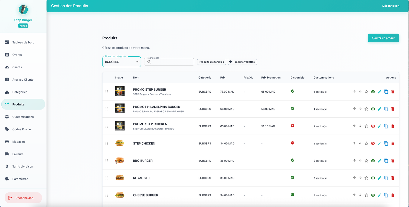
Task: Hide PROMO STEP BURGER with eye icon
Action: pyautogui.click(x=373, y=92)
